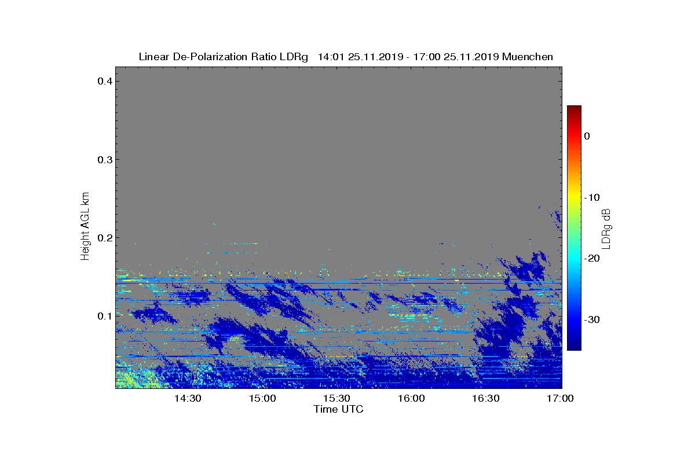695x463 pixels.
Task: Click the dark blue bottom of the colorbar
Action: click(x=574, y=346)
